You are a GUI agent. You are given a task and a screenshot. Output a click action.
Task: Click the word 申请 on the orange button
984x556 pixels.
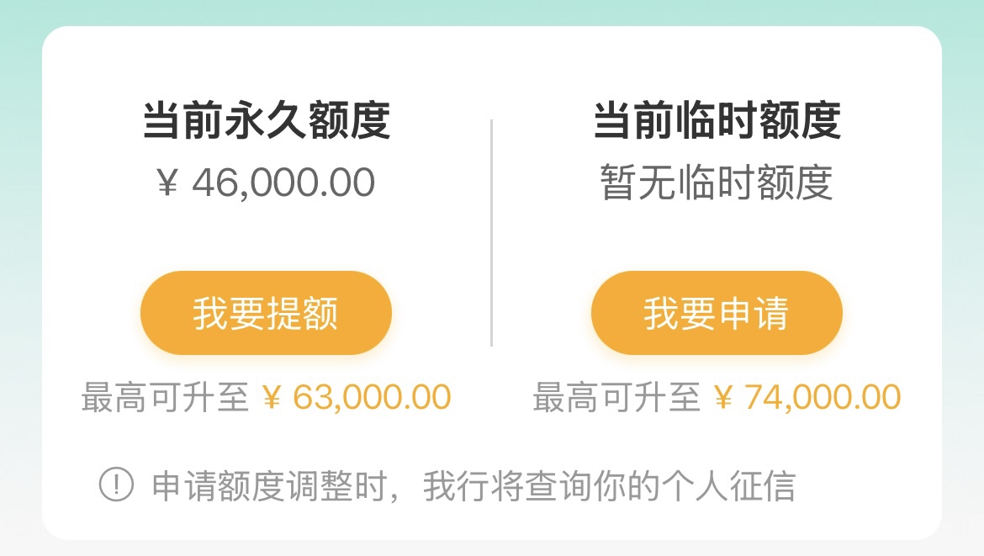coord(753,313)
